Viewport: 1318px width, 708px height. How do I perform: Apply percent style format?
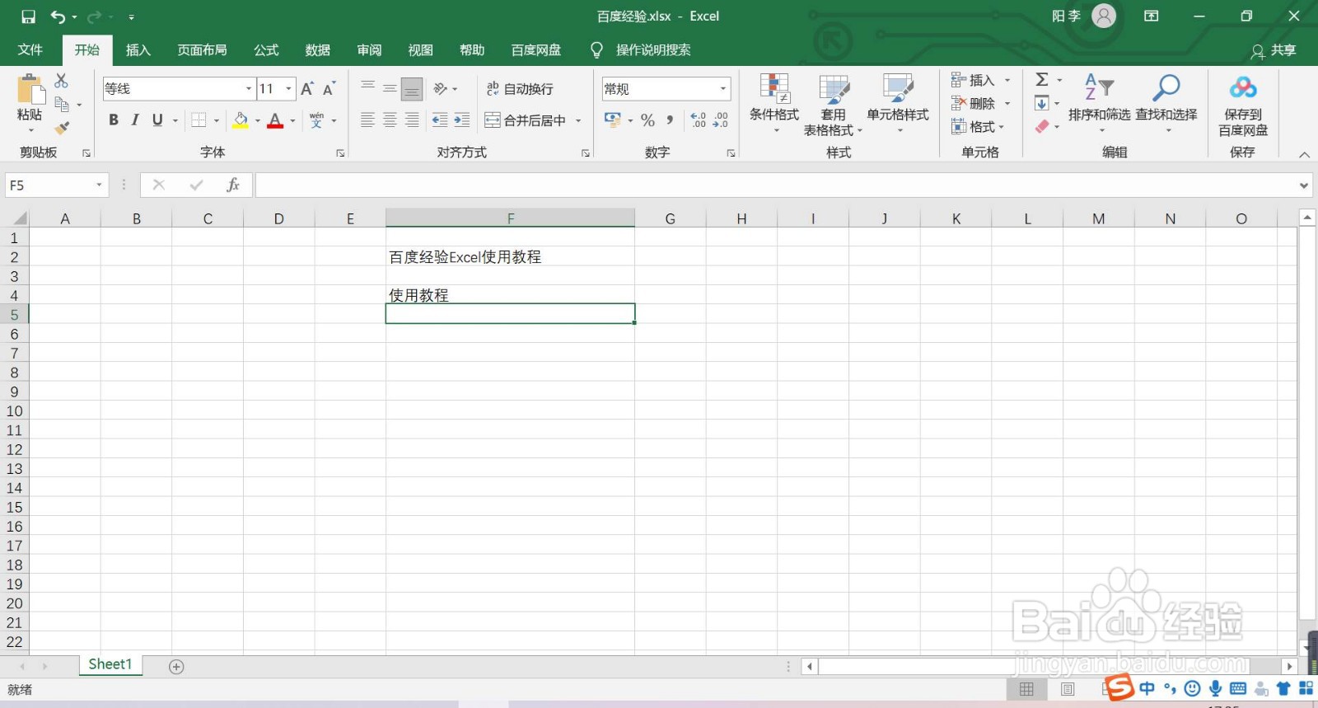648,120
